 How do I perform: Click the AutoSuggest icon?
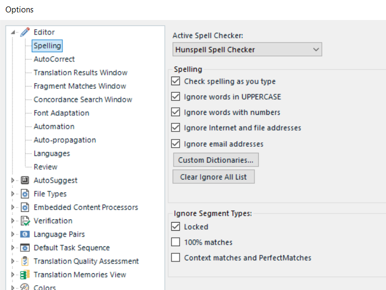tap(25, 180)
